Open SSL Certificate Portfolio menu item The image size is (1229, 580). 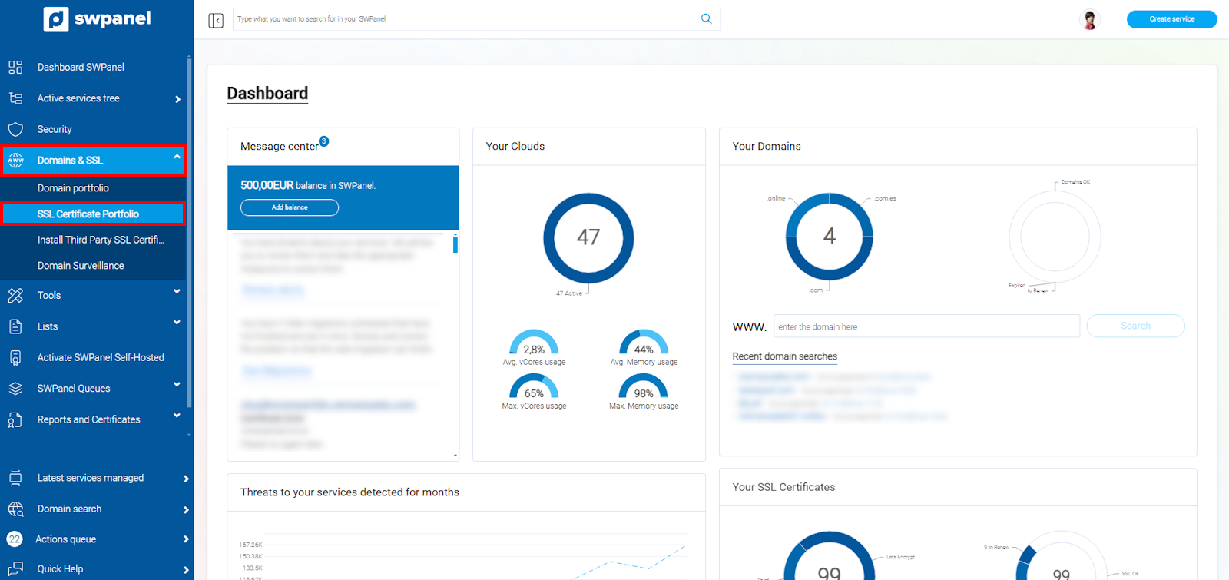[88, 214]
